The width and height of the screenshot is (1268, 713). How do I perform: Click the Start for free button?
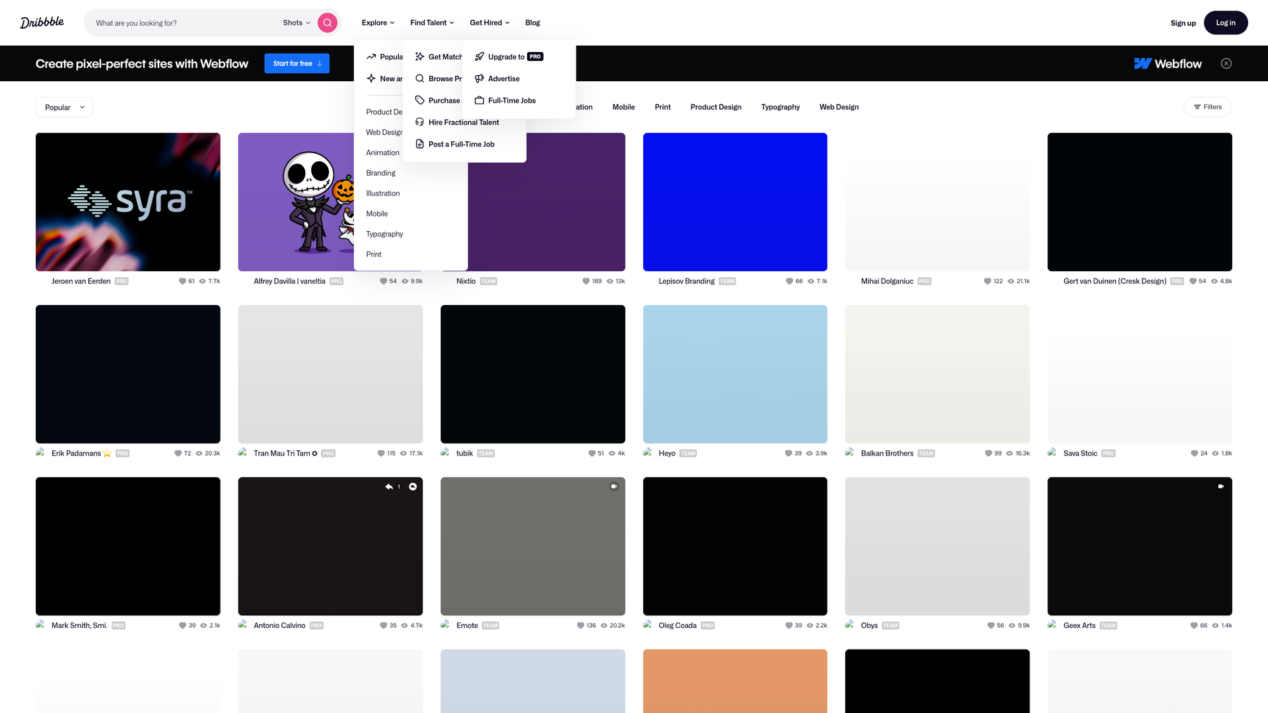click(297, 63)
